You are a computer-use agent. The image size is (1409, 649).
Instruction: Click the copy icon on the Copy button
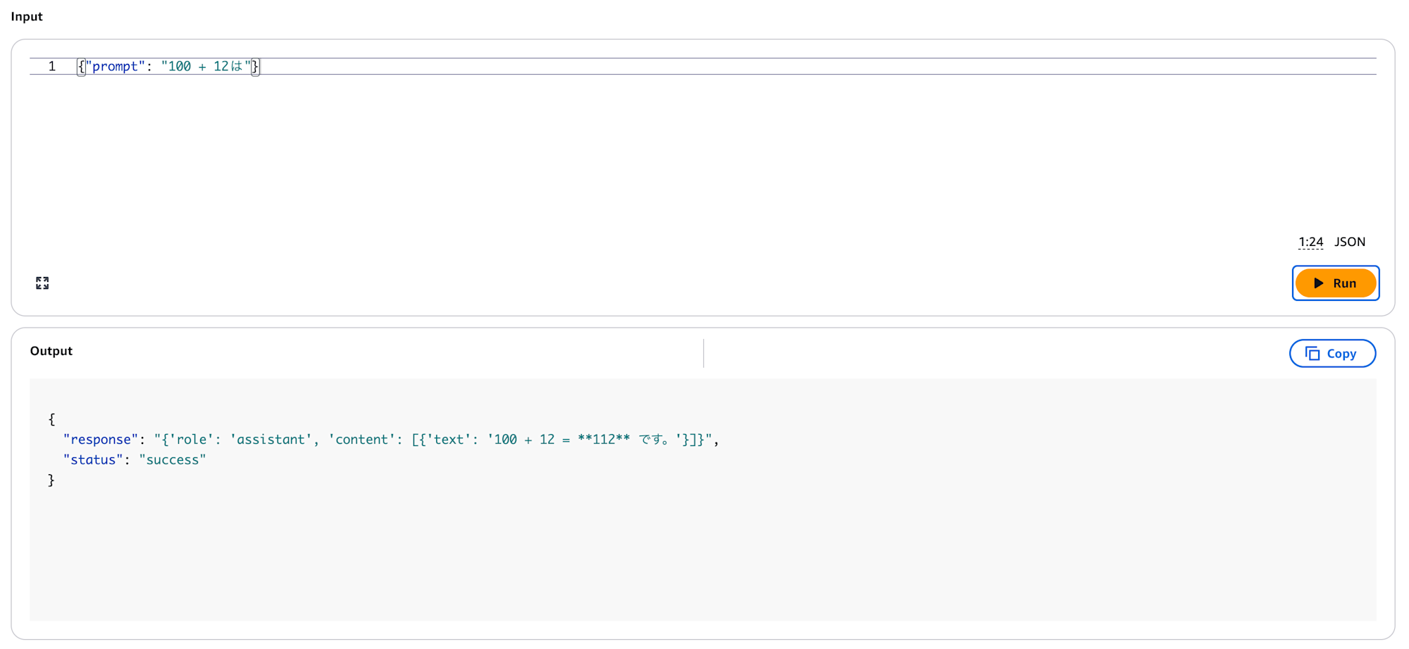(1313, 353)
